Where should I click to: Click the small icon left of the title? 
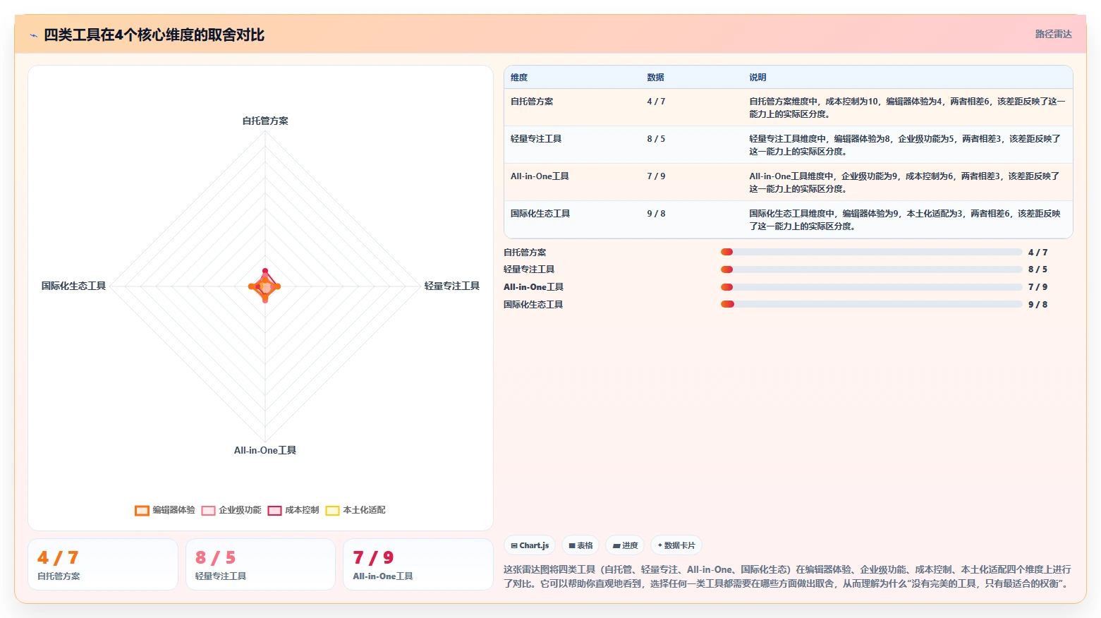(33, 35)
